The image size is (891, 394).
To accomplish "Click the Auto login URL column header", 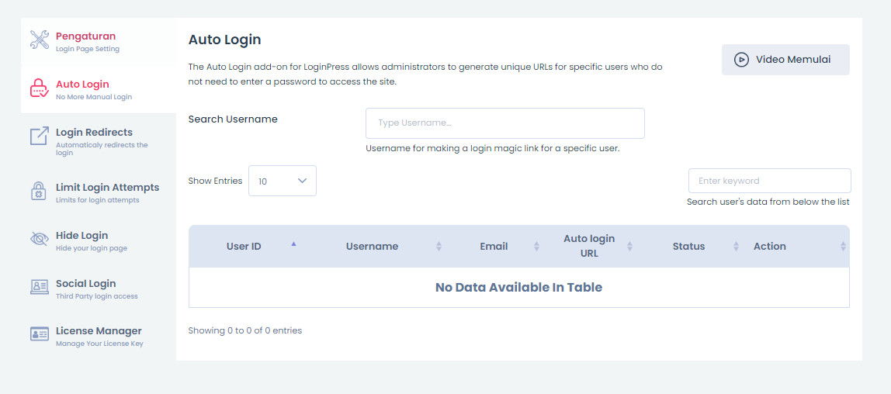I will (588, 246).
